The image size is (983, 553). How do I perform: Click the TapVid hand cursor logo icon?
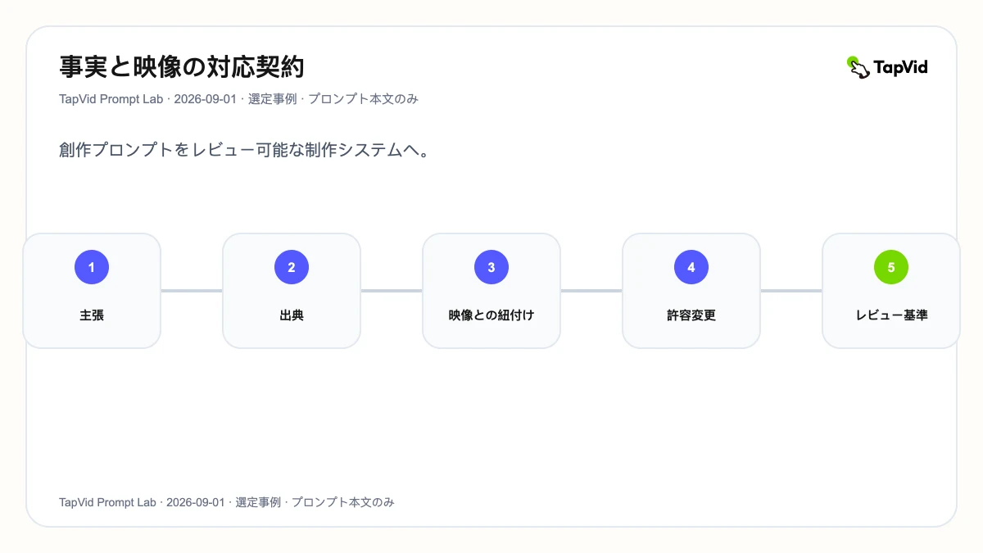pos(858,67)
